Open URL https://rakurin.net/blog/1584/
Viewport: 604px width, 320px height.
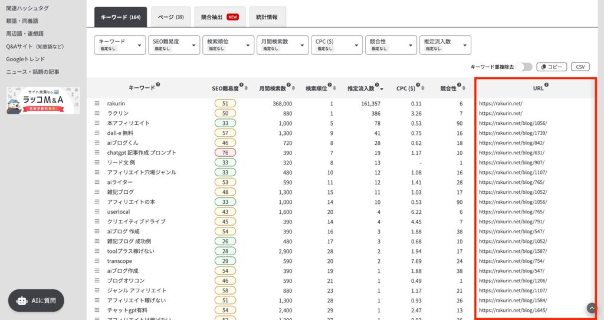point(513,301)
